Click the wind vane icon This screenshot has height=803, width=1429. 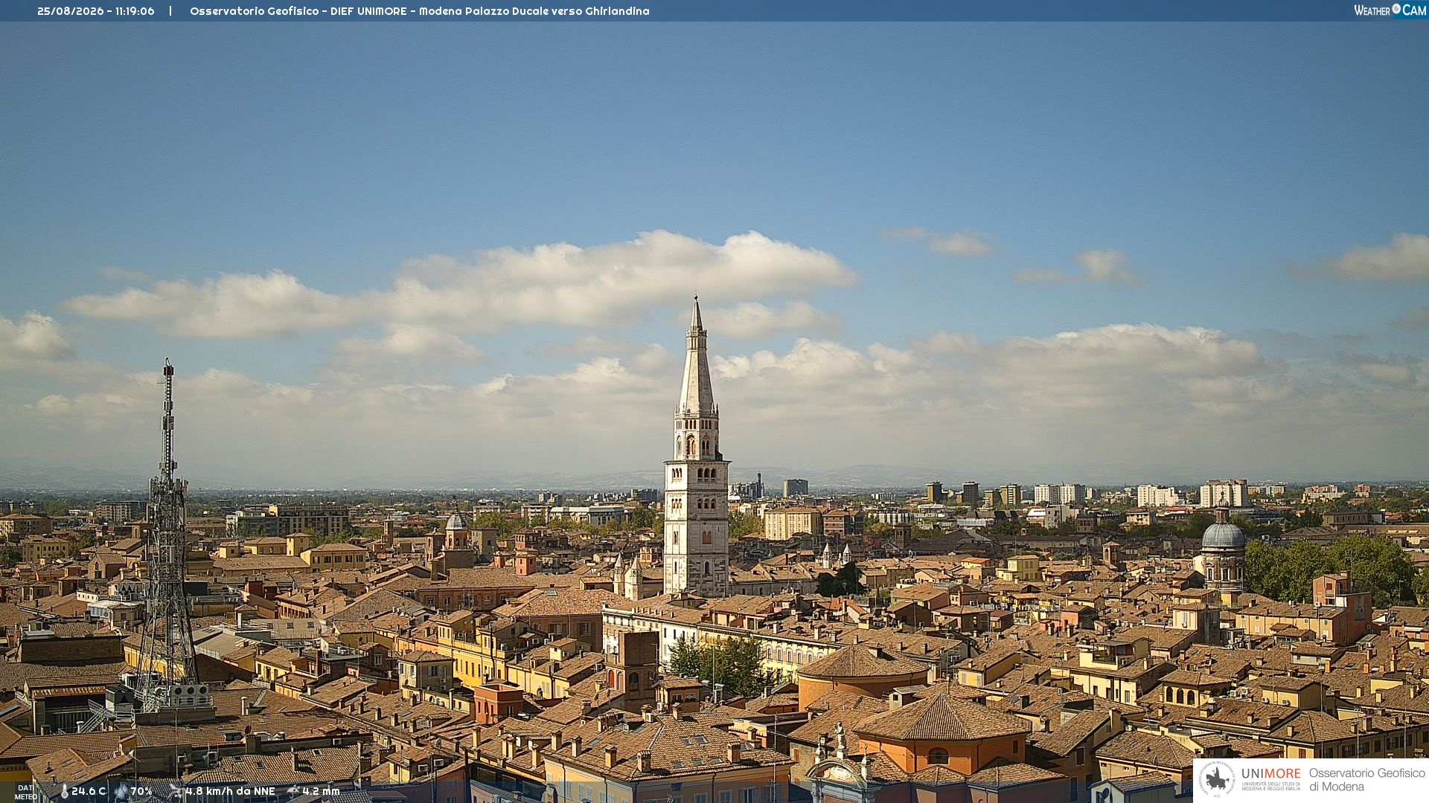pyautogui.click(x=176, y=792)
